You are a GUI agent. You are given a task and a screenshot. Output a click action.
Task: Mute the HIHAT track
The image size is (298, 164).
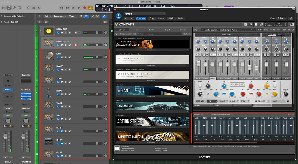tap(62, 94)
